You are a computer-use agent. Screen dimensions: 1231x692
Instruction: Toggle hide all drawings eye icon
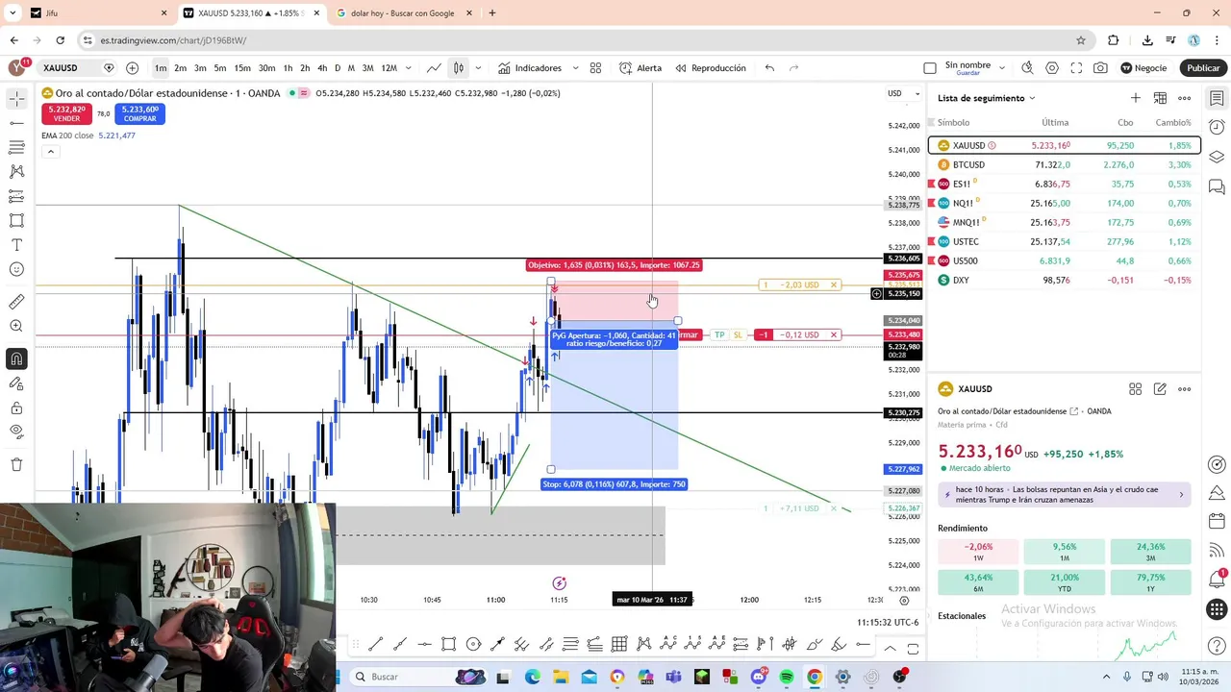click(16, 432)
